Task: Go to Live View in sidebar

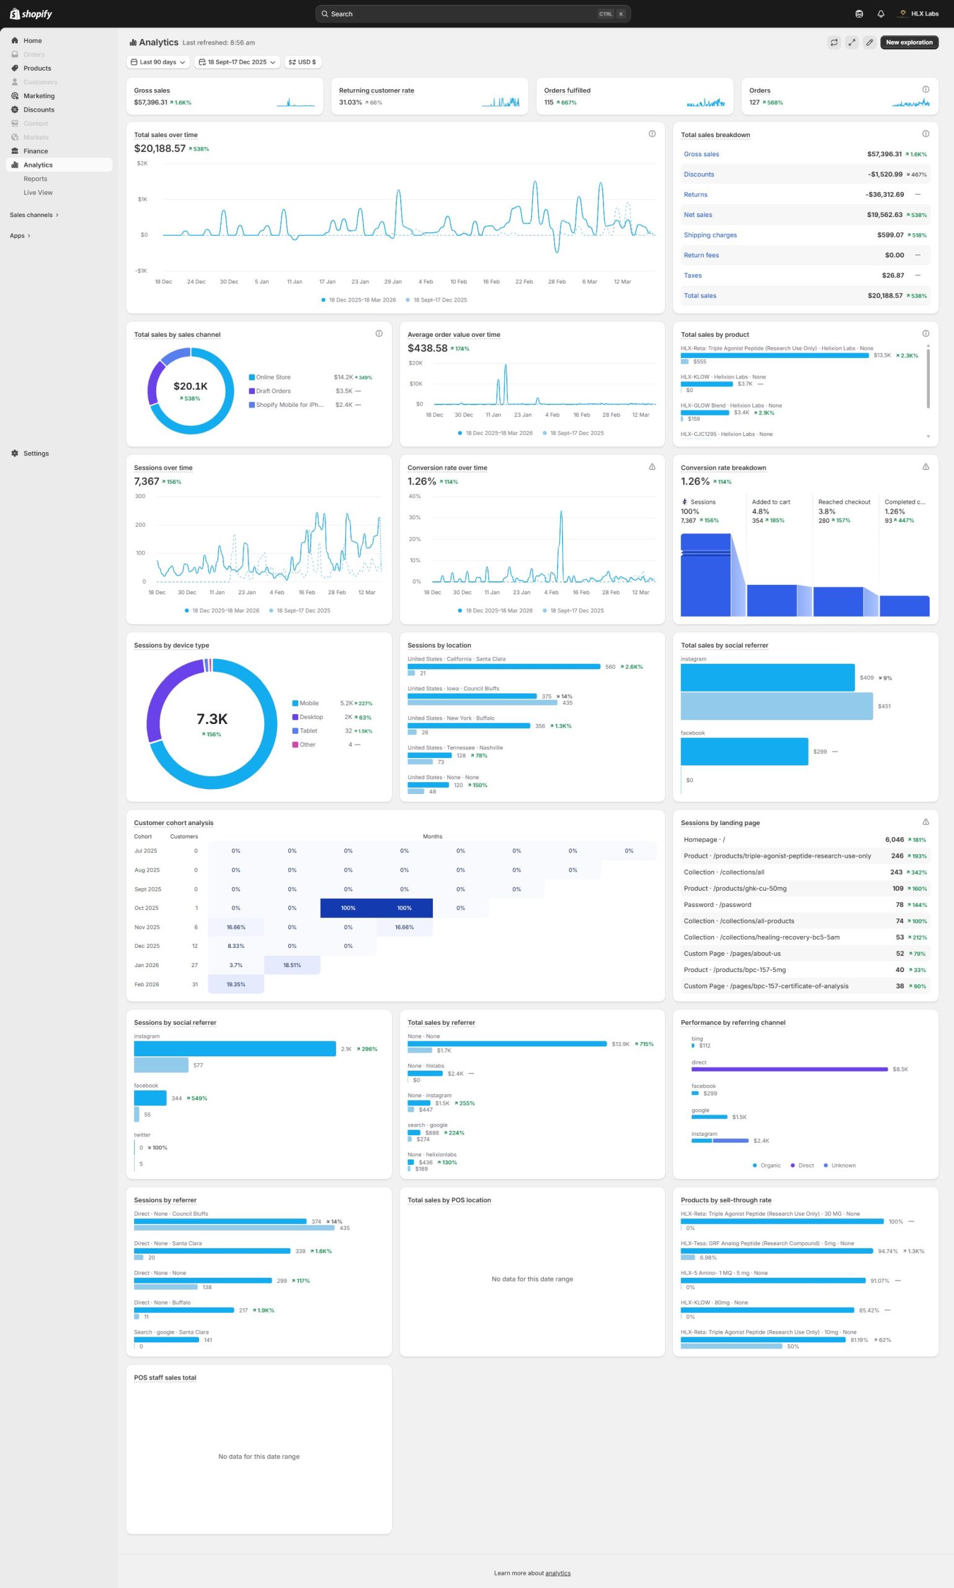Action: pyautogui.click(x=38, y=192)
